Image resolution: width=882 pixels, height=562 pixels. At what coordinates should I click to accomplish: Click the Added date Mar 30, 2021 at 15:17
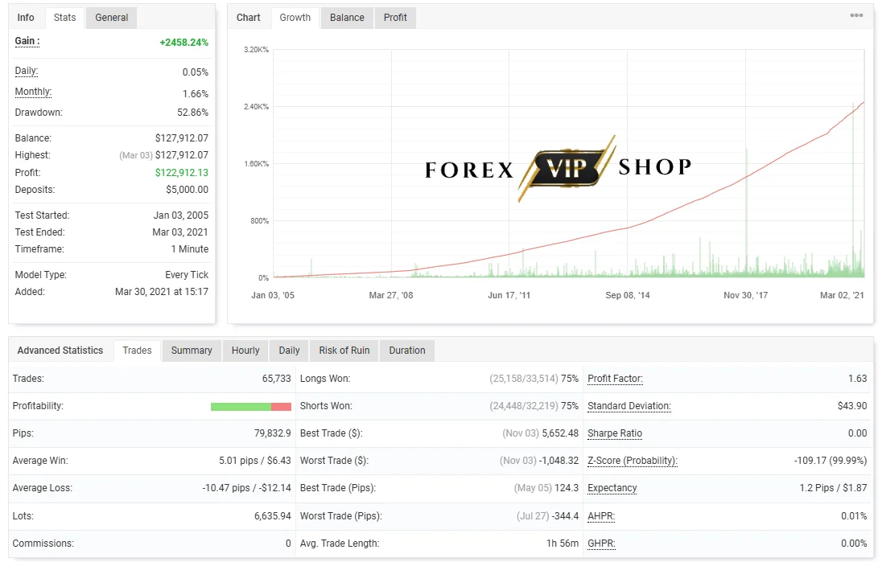coord(162,292)
